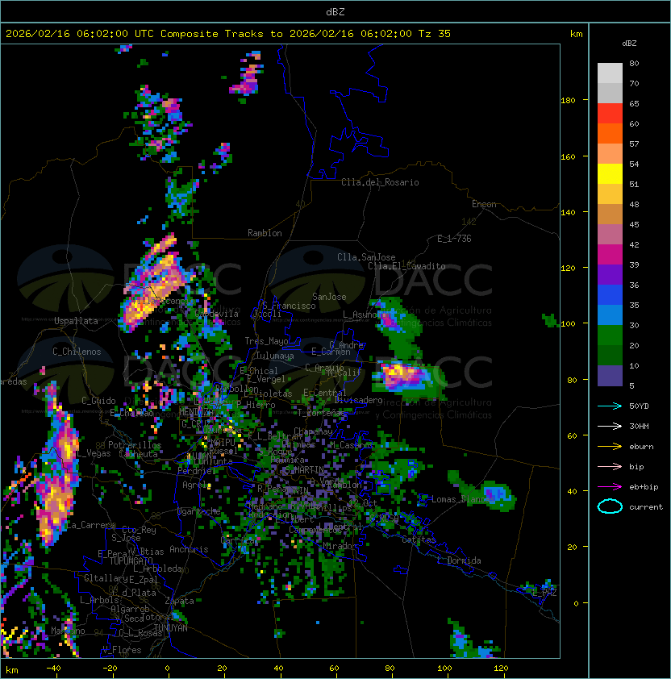
Task: Click the 'Uspallata' map label
Action: [77, 321]
